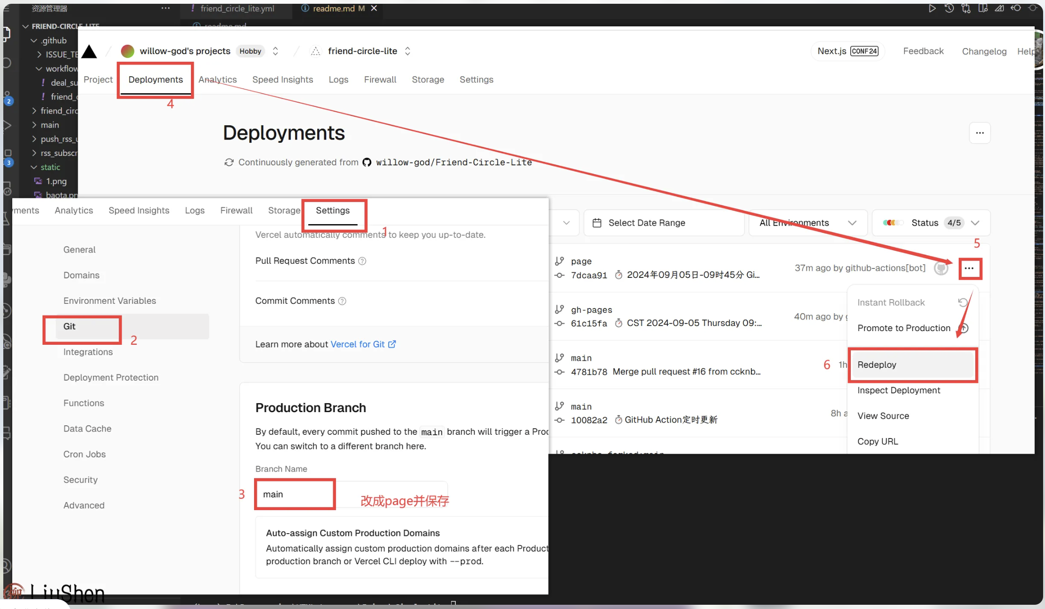1045x609 pixels.
Task: Open the Deployments page ellipsis menu
Action: pyautogui.click(x=979, y=133)
